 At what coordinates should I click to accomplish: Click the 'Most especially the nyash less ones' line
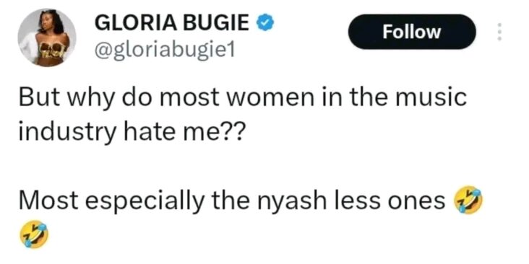232,201
